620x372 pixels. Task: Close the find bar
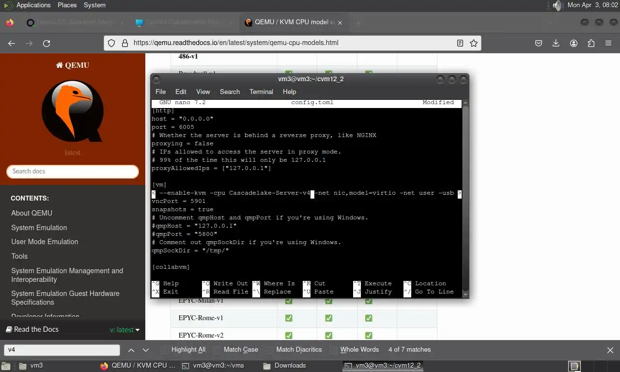tap(610, 350)
